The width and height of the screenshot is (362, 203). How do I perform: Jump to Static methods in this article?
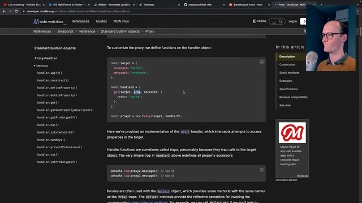click(x=289, y=73)
